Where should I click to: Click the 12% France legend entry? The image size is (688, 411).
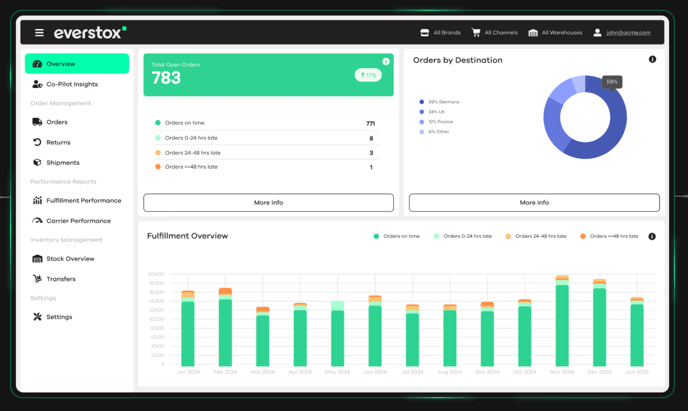436,122
